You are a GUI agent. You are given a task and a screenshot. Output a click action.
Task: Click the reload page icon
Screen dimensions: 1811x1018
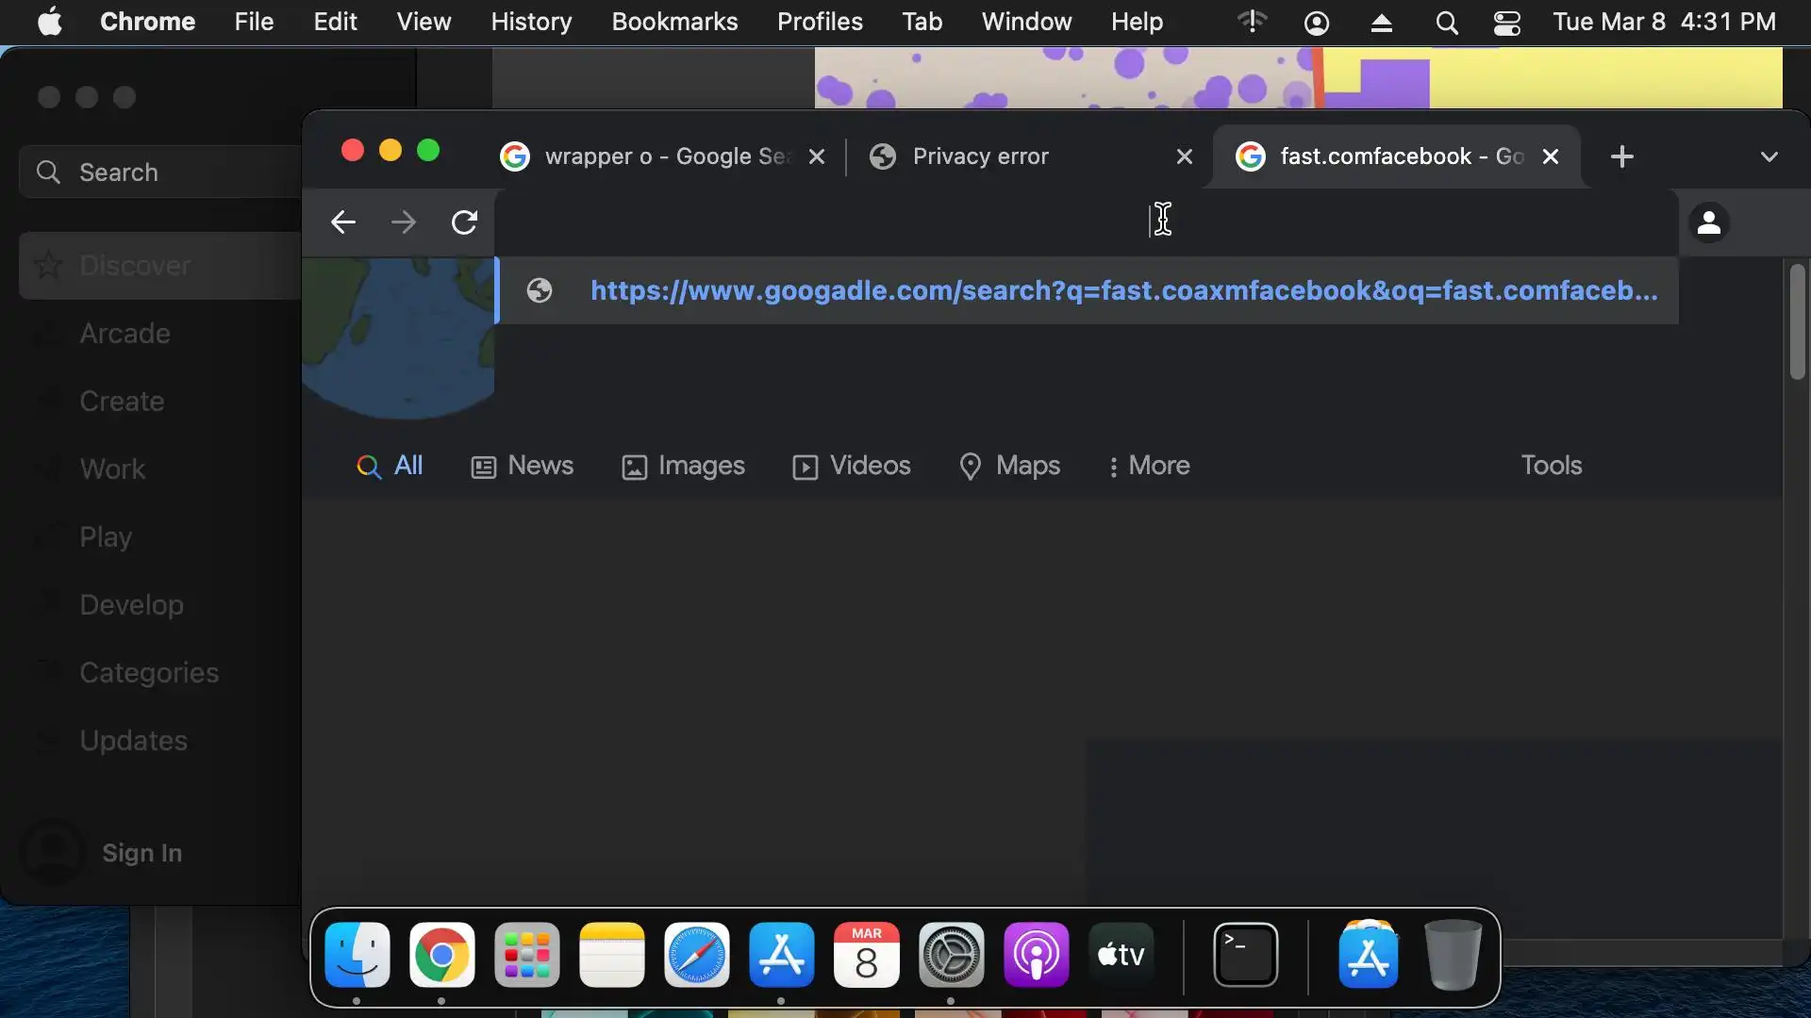(x=464, y=222)
